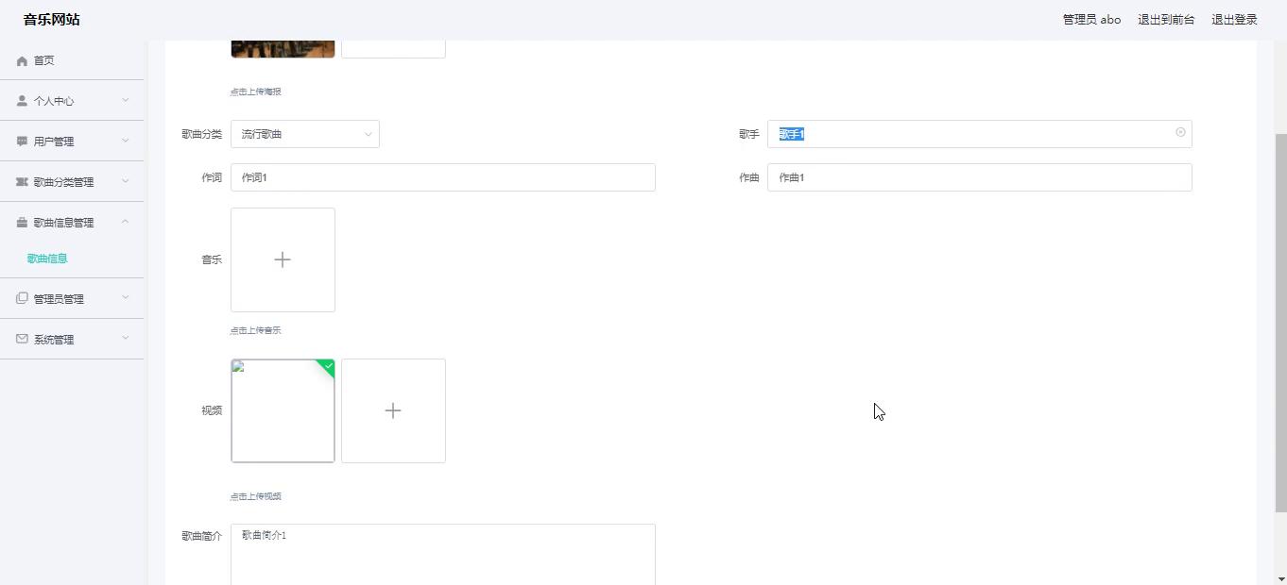Click the chat icon beside 用户管理
1287x585 pixels.
pos(22,142)
